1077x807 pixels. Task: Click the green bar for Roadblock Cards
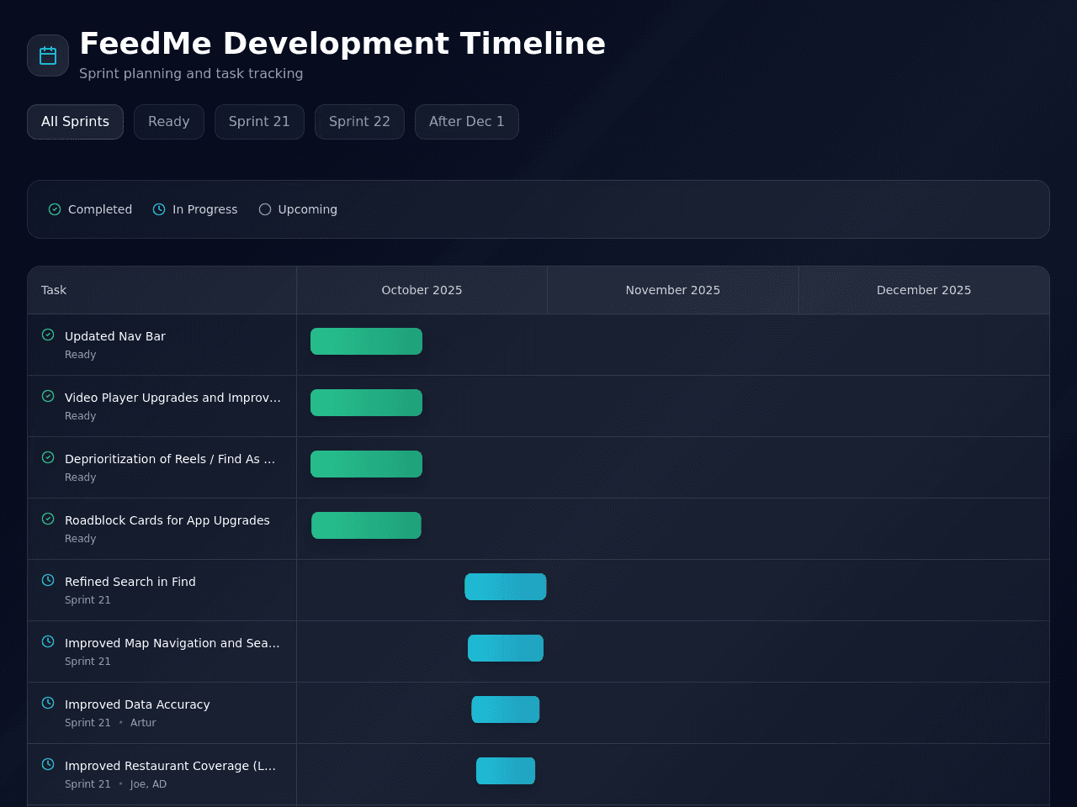click(x=366, y=525)
